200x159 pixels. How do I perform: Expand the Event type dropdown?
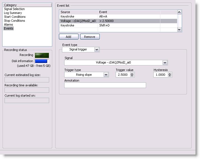click(x=97, y=50)
